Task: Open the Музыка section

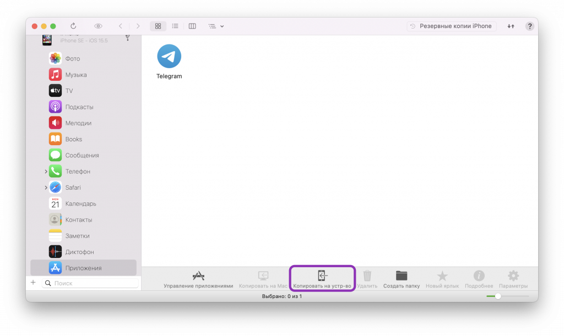Action: click(84, 75)
